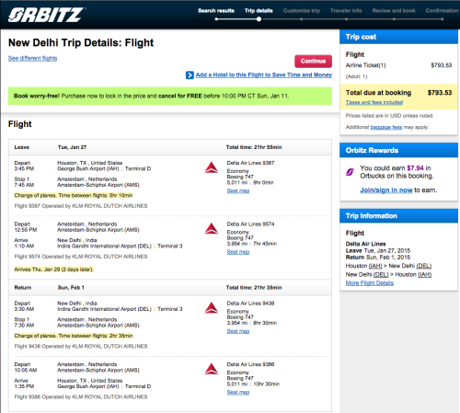
Task: Select the Traveler info step
Action: coord(346,11)
